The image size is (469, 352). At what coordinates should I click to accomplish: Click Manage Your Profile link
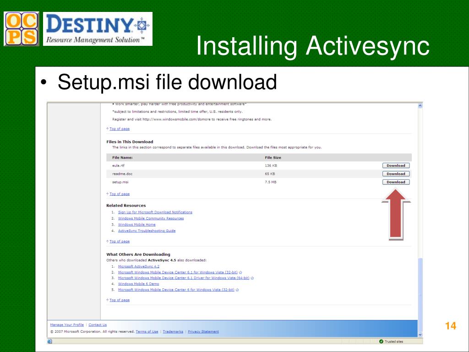67,325
